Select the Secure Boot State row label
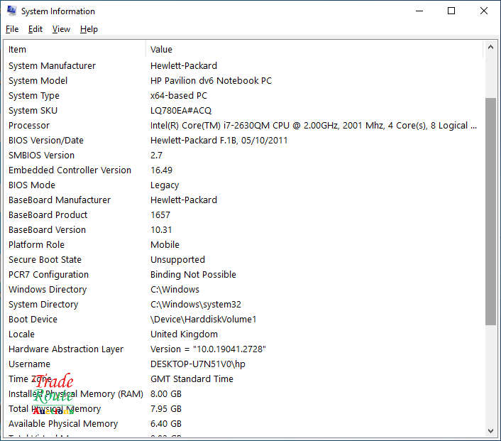The height and width of the screenshot is (441, 501). click(45, 260)
